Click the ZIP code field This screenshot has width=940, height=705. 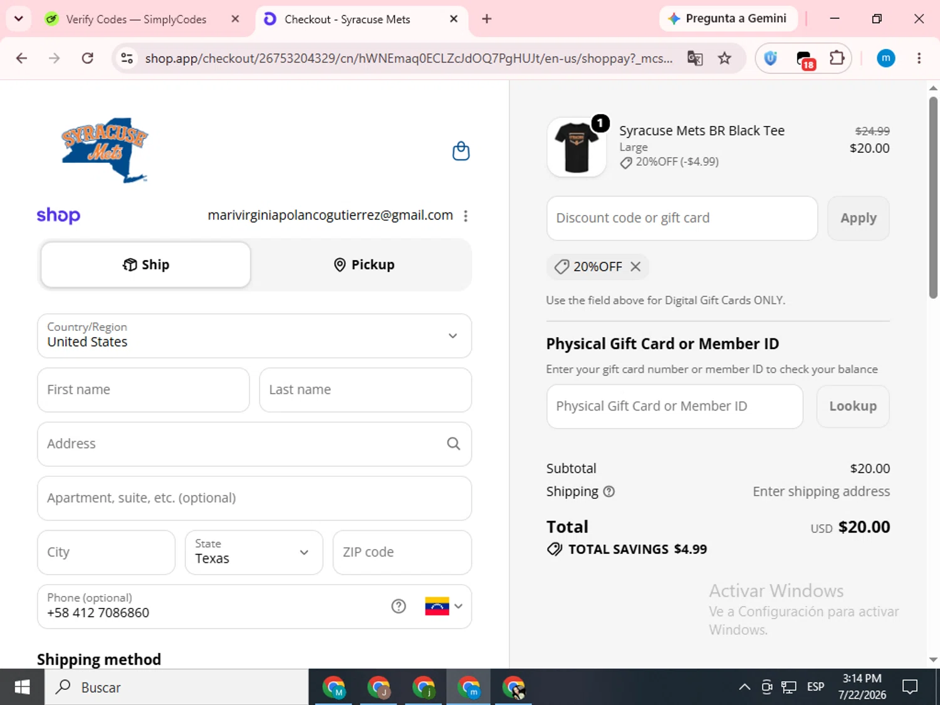(402, 552)
